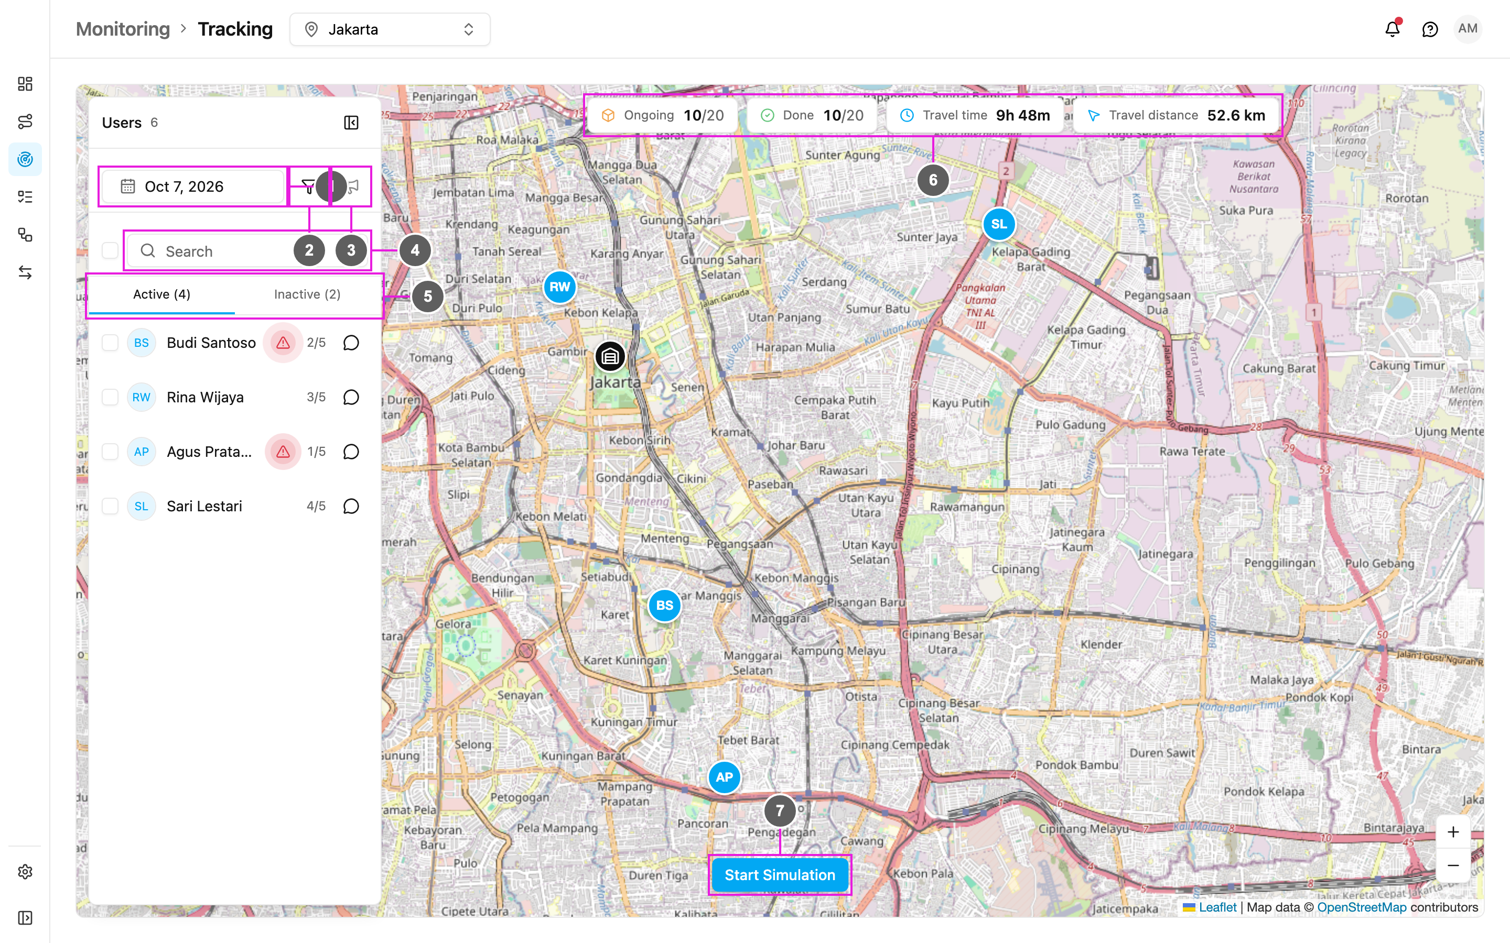Select the Rina Wijaya user name
Viewport: 1510px width, 943px height.
[204, 397]
